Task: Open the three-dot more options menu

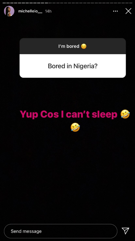Action: coord(115,11)
